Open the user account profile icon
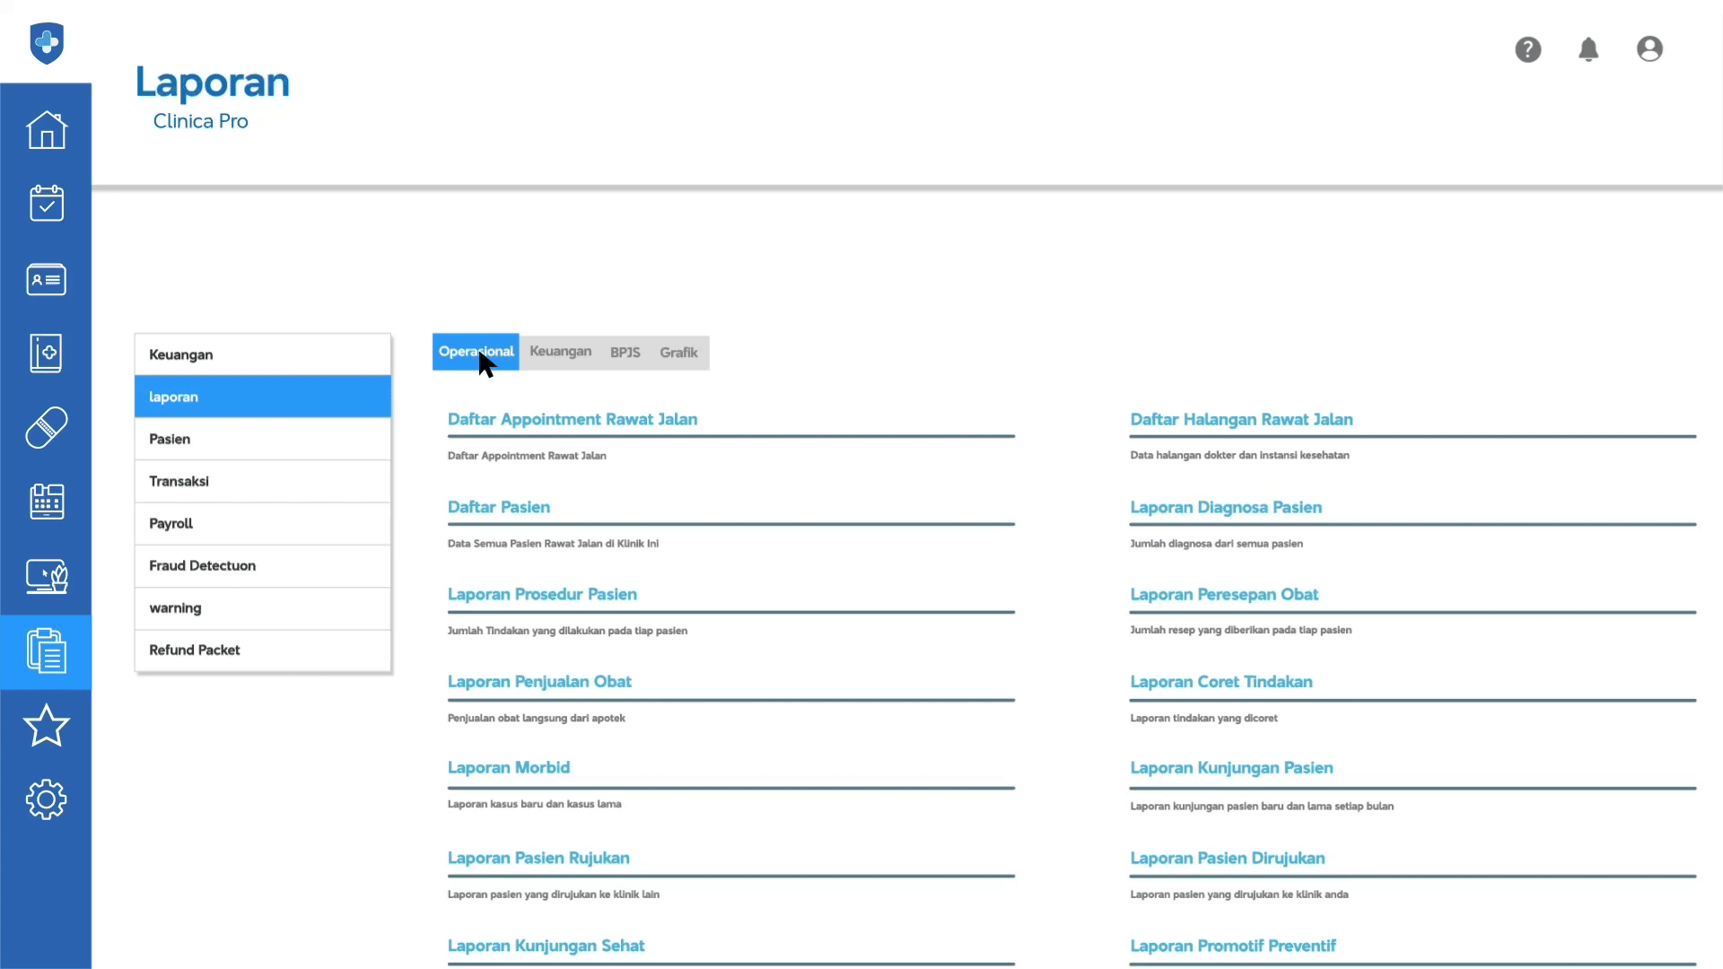 click(x=1649, y=49)
